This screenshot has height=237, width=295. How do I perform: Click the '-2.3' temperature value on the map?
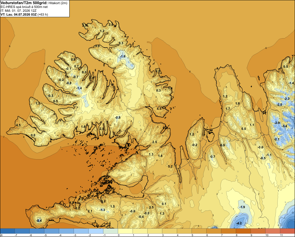point(287,99)
